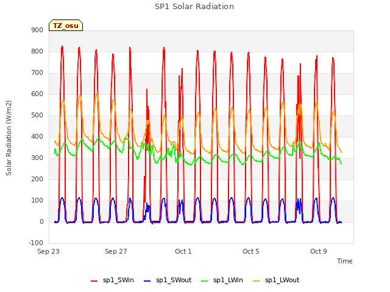The image size is (390, 292).
Task: Click the 700 y-axis tick label
Action: click(37, 73)
